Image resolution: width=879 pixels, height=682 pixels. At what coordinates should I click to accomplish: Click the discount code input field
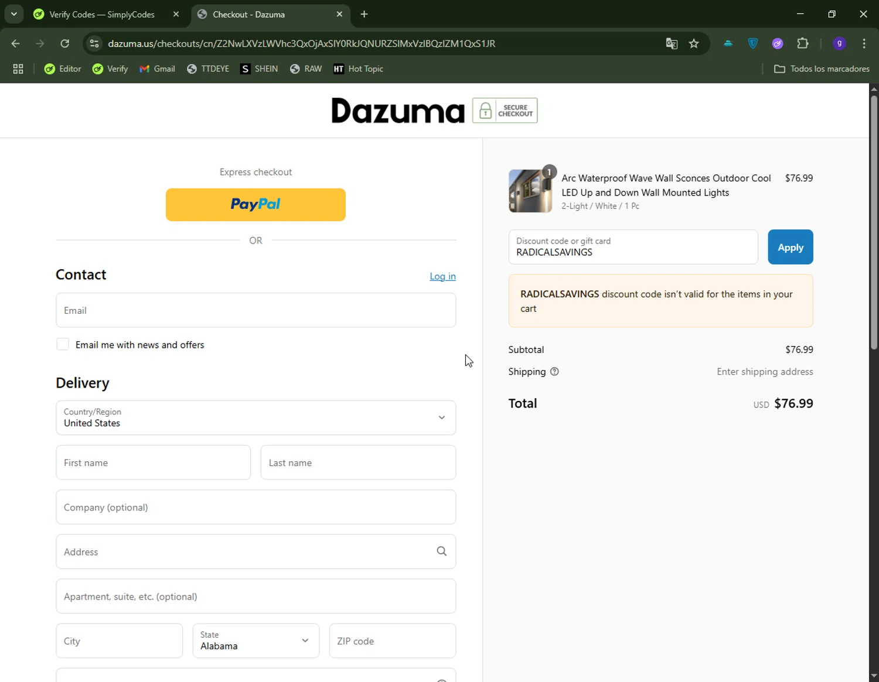coord(633,247)
